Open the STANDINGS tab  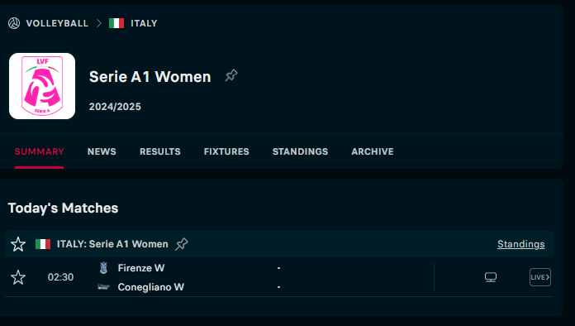[x=300, y=151]
